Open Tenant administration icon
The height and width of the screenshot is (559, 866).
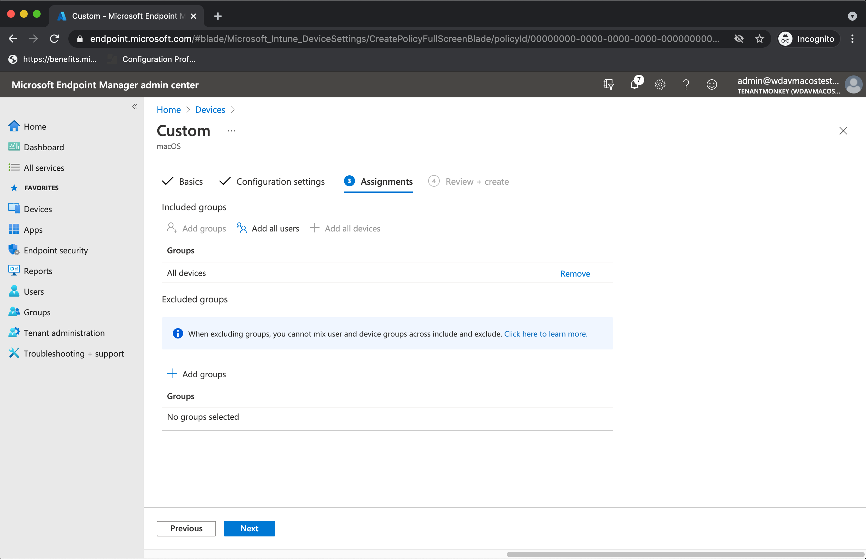(14, 332)
